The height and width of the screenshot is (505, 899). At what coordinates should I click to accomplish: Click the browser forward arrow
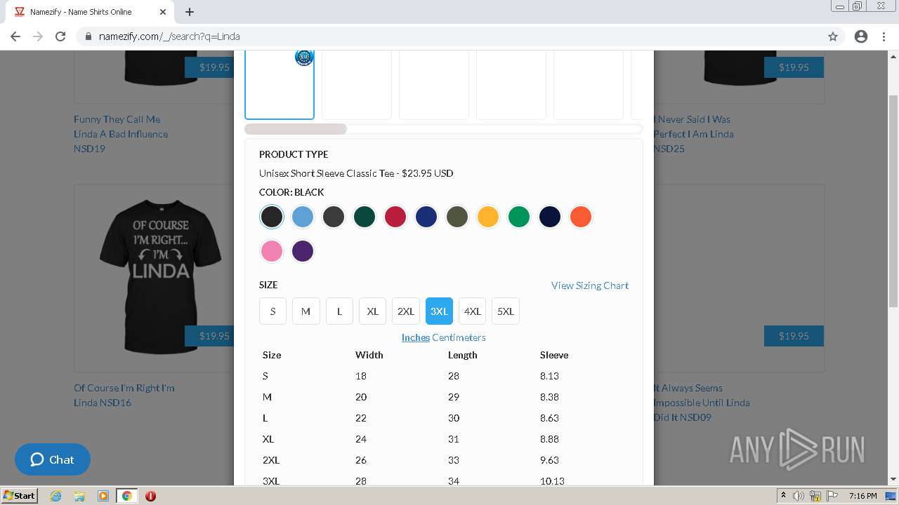coord(38,36)
